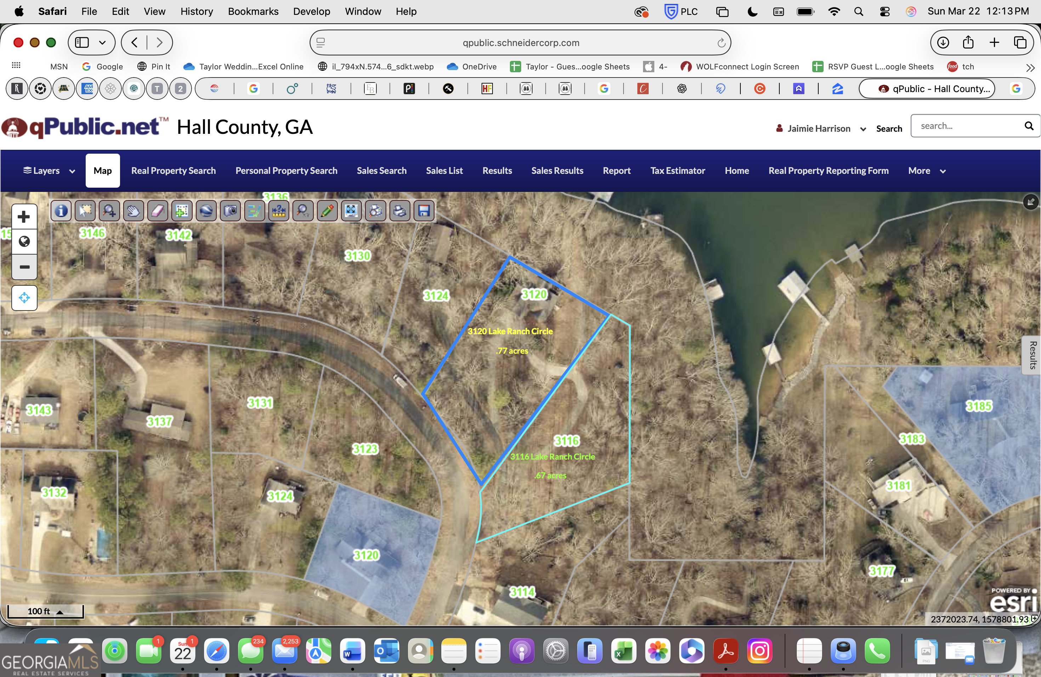The width and height of the screenshot is (1041, 677).
Task: Toggle locate-me crosshair button
Action: (x=24, y=298)
